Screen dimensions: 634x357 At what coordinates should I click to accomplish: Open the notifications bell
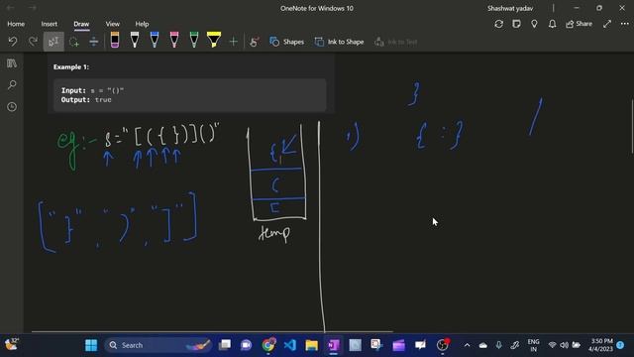click(x=552, y=24)
